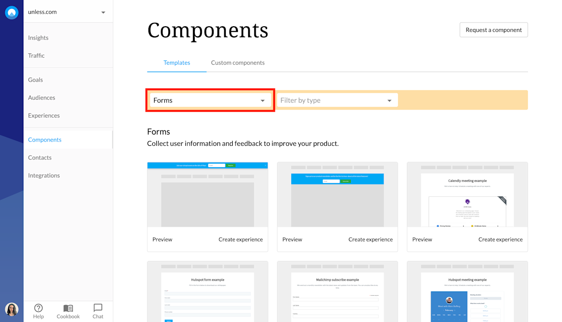Expand the Filter by type dropdown
The height and width of the screenshot is (322, 562).
point(337,100)
